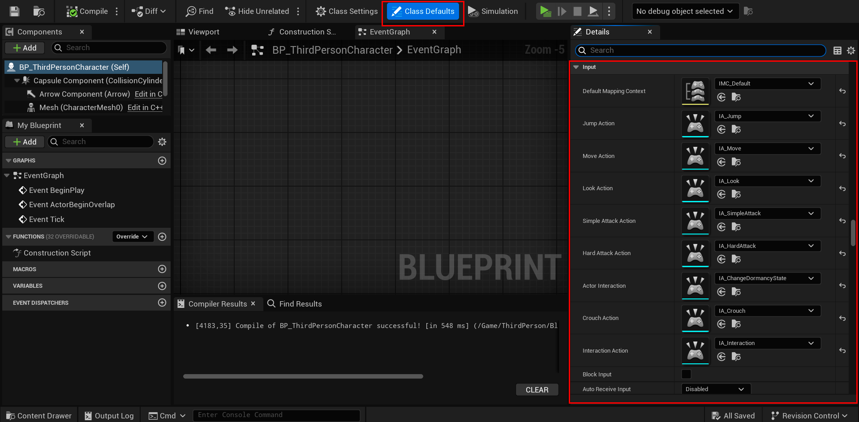The height and width of the screenshot is (422, 859).
Task: Click the green Play button
Action: tap(545, 11)
